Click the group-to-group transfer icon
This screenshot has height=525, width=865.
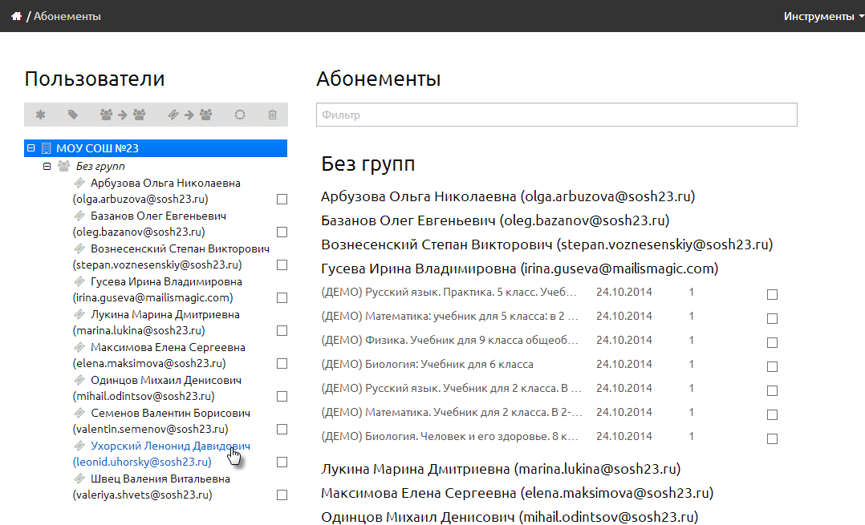pyautogui.click(x=123, y=115)
